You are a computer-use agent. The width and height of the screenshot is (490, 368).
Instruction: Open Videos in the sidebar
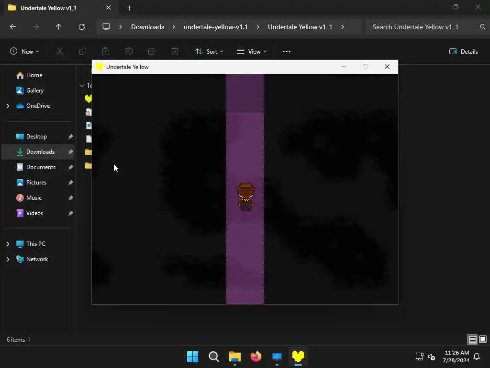[34, 213]
